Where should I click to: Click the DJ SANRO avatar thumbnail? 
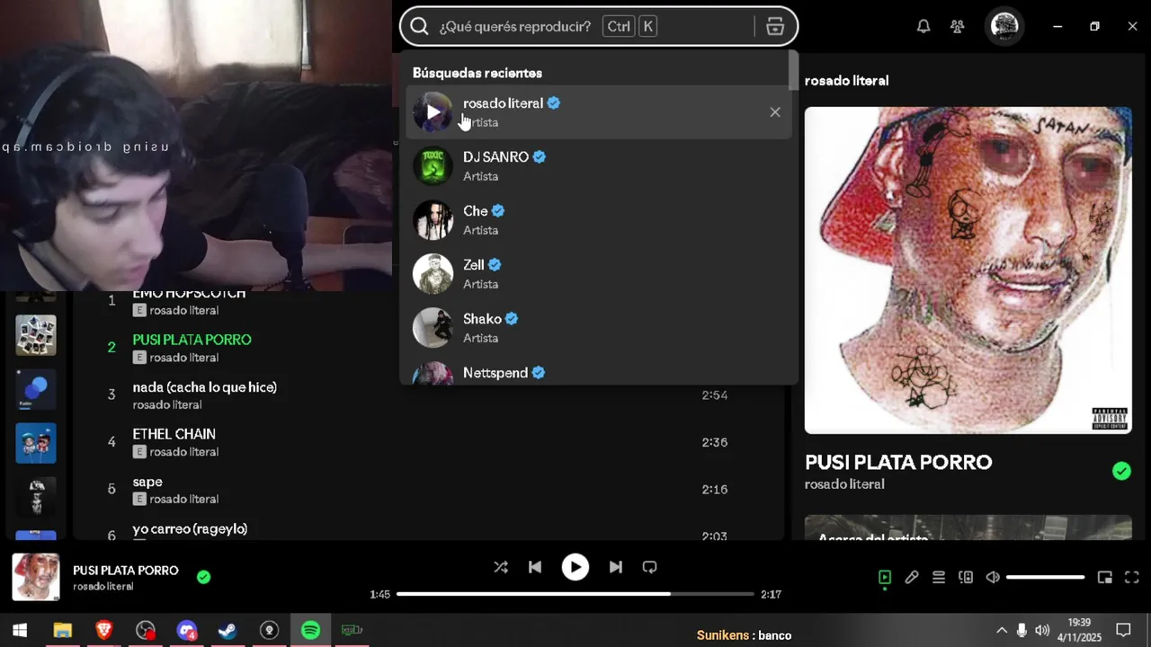433,166
